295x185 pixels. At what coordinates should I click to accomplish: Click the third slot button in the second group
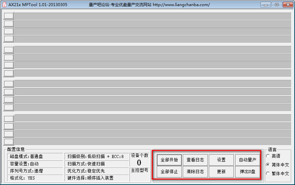coord(9,65)
